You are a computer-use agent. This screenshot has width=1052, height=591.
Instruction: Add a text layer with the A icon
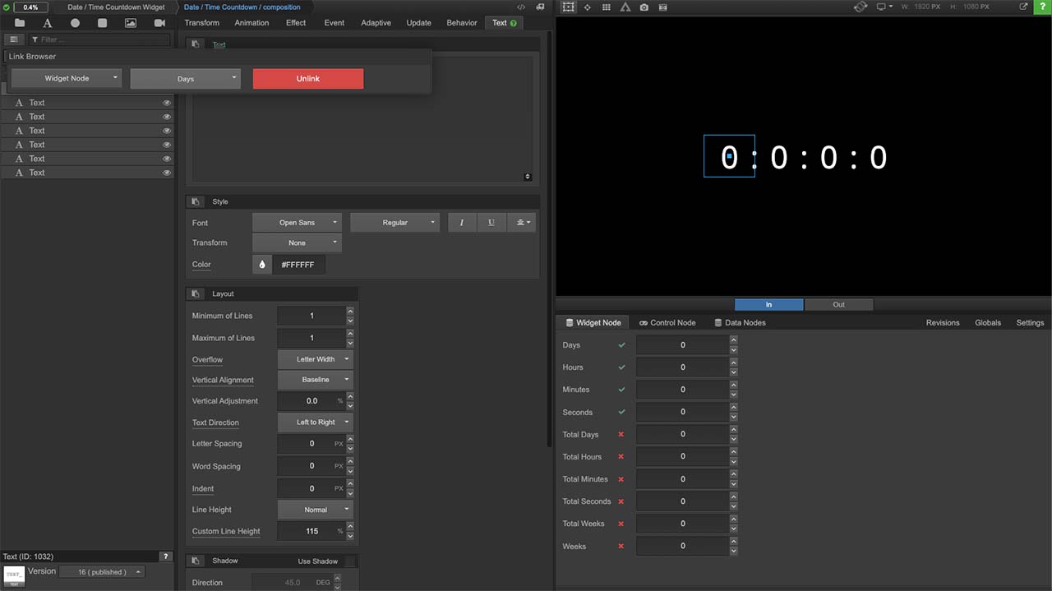47,23
